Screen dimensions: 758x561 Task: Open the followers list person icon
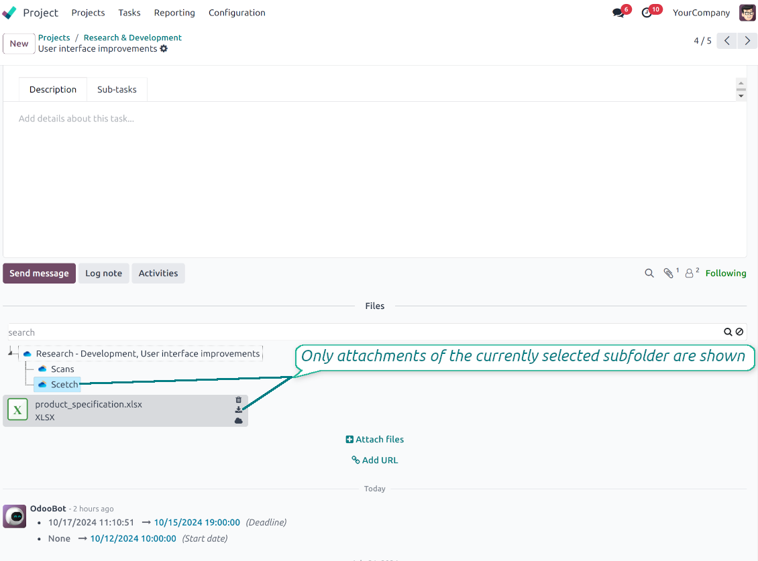[690, 273]
